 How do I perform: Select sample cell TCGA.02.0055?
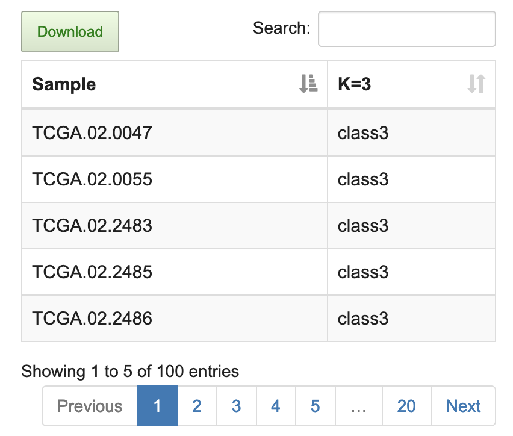[92, 179]
